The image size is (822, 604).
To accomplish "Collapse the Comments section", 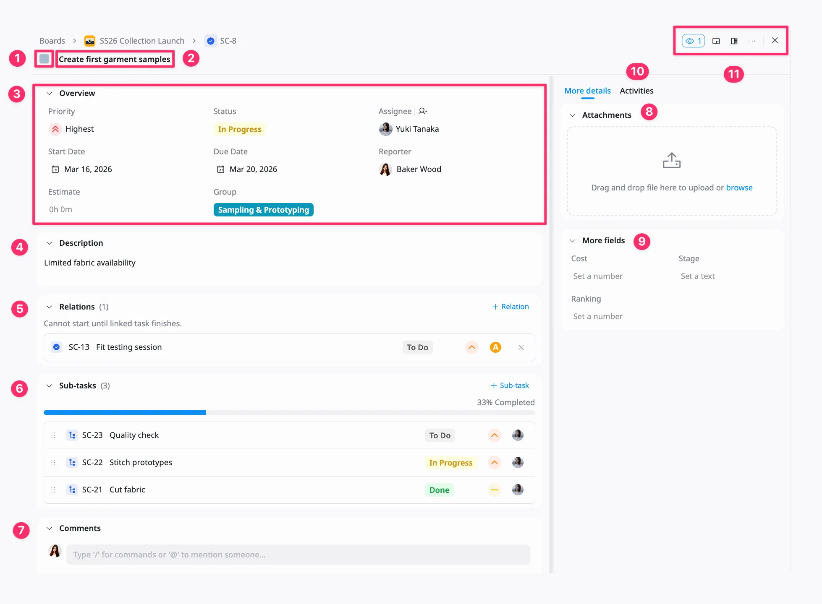I will pyautogui.click(x=49, y=528).
